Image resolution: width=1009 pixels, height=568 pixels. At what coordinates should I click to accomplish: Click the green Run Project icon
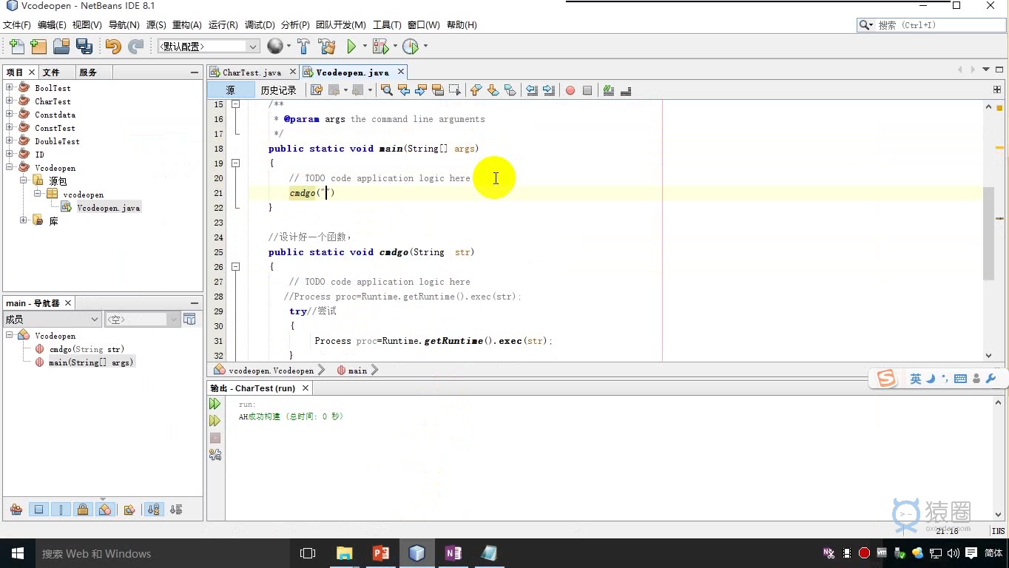tap(351, 47)
